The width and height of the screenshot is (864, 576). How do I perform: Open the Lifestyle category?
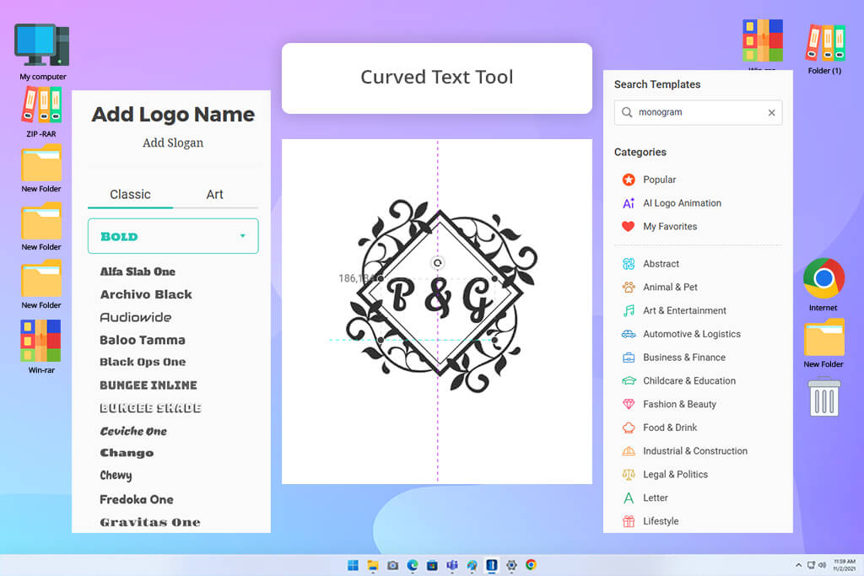point(651,521)
